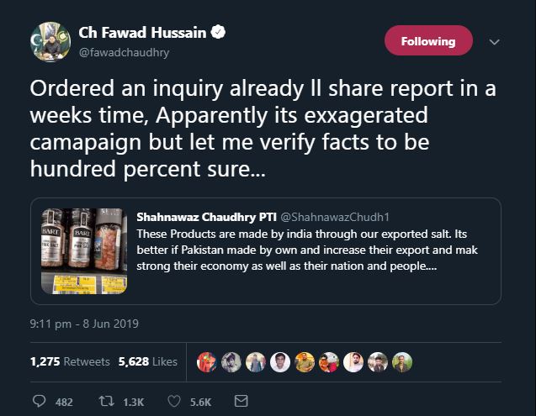536x416 pixels.
Task: View the 1,275 Retweets list
Action: click(70, 361)
